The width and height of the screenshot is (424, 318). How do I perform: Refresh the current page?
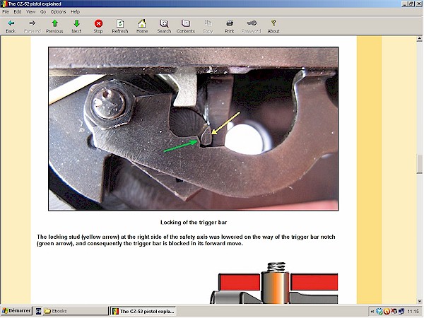tap(120, 26)
